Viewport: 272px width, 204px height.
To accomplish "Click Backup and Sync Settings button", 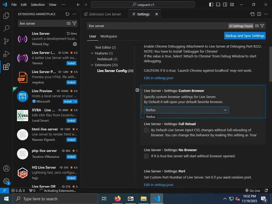I will tap(245, 36).
